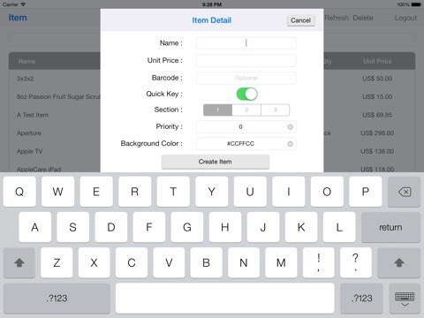Hide keyboard using the dismiss icon
The image size is (424, 318).
point(405,299)
